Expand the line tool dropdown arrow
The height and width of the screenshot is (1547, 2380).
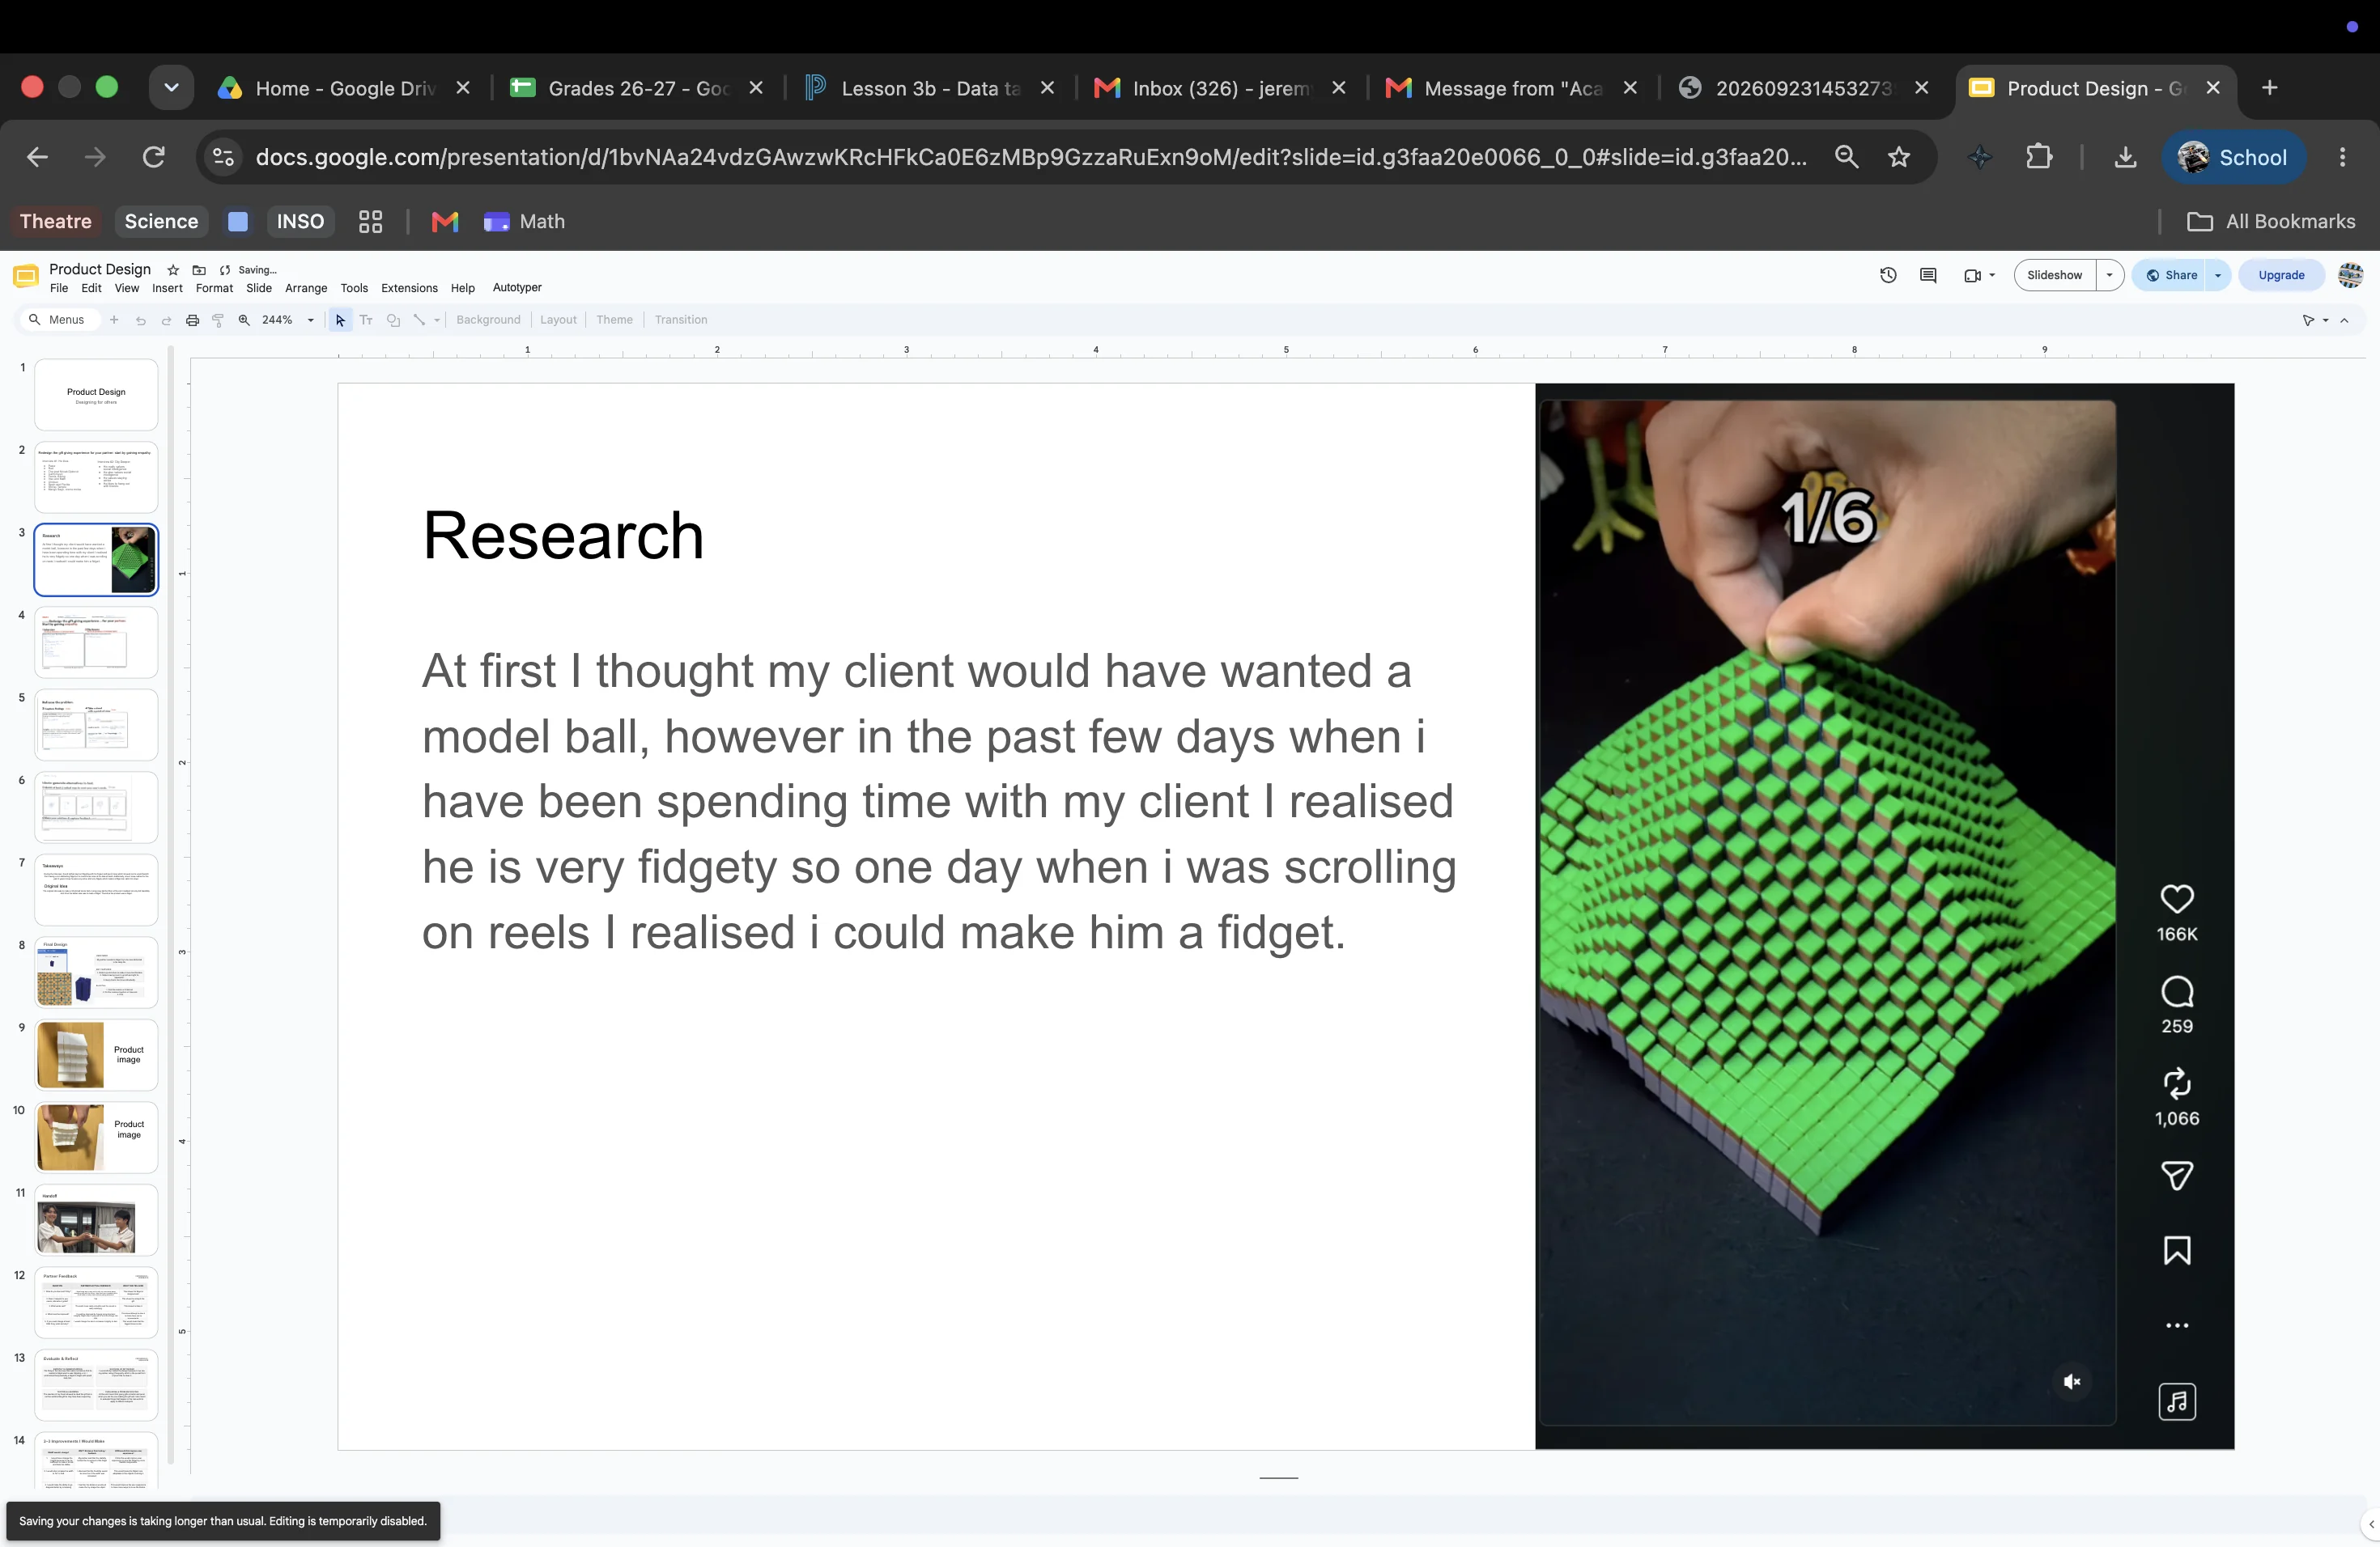click(437, 320)
